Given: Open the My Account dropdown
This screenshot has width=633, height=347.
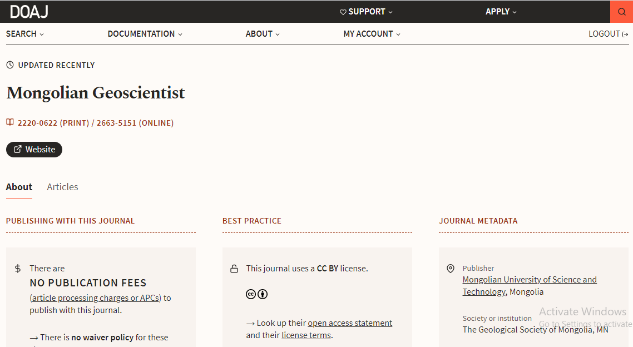Looking at the screenshot, I should (372, 34).
